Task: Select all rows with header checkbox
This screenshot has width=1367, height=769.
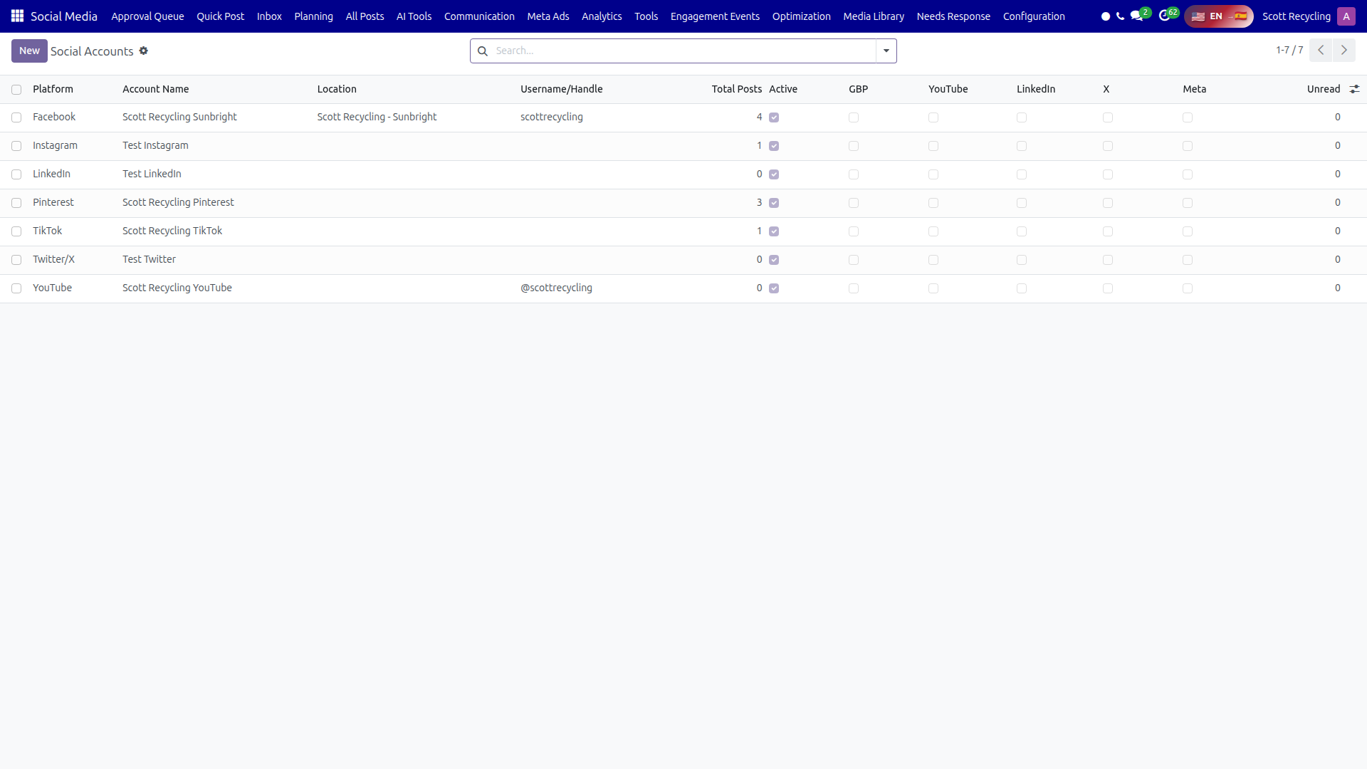Action: point(16,90)
